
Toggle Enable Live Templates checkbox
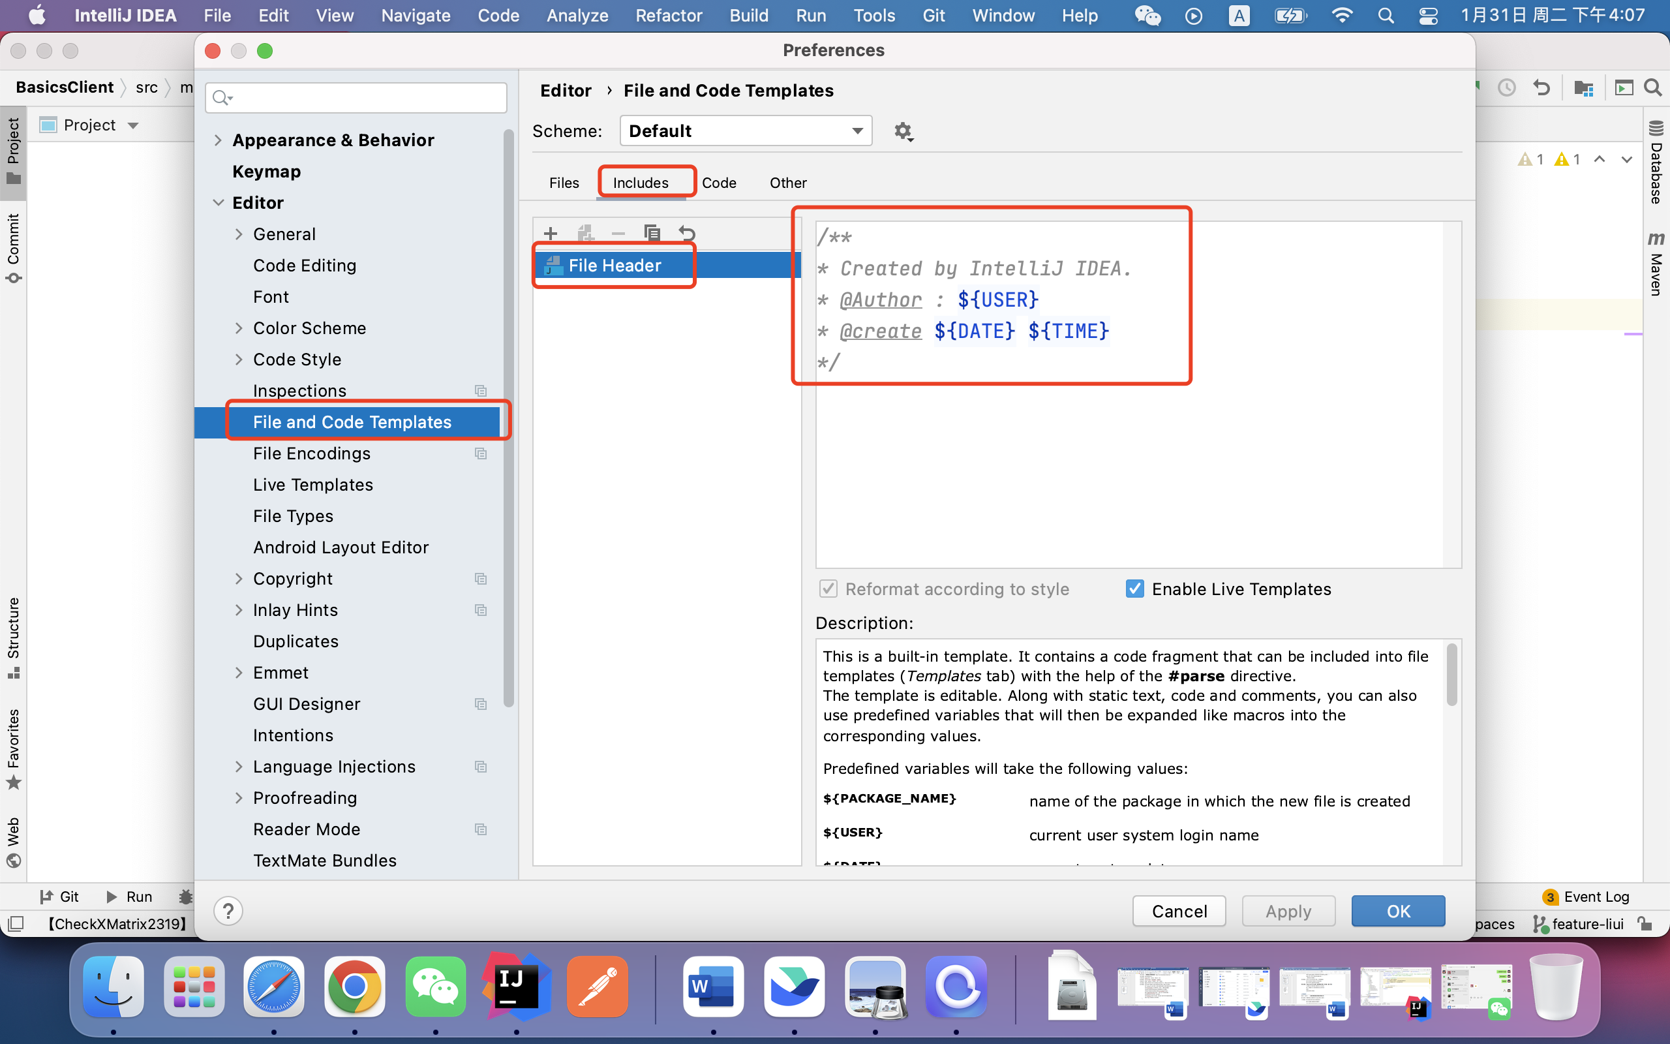tap(1134, 589)
